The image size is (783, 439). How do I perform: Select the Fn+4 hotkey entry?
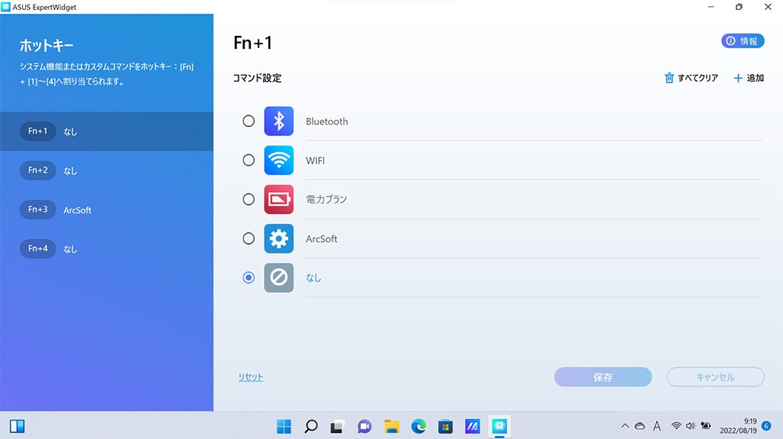click(107, 249)
